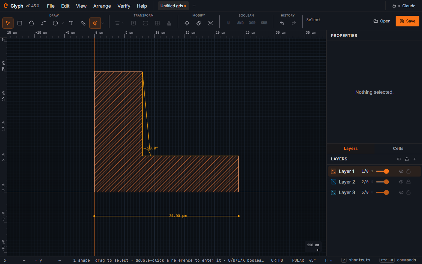Select the Text tool

tap(71, 23)
